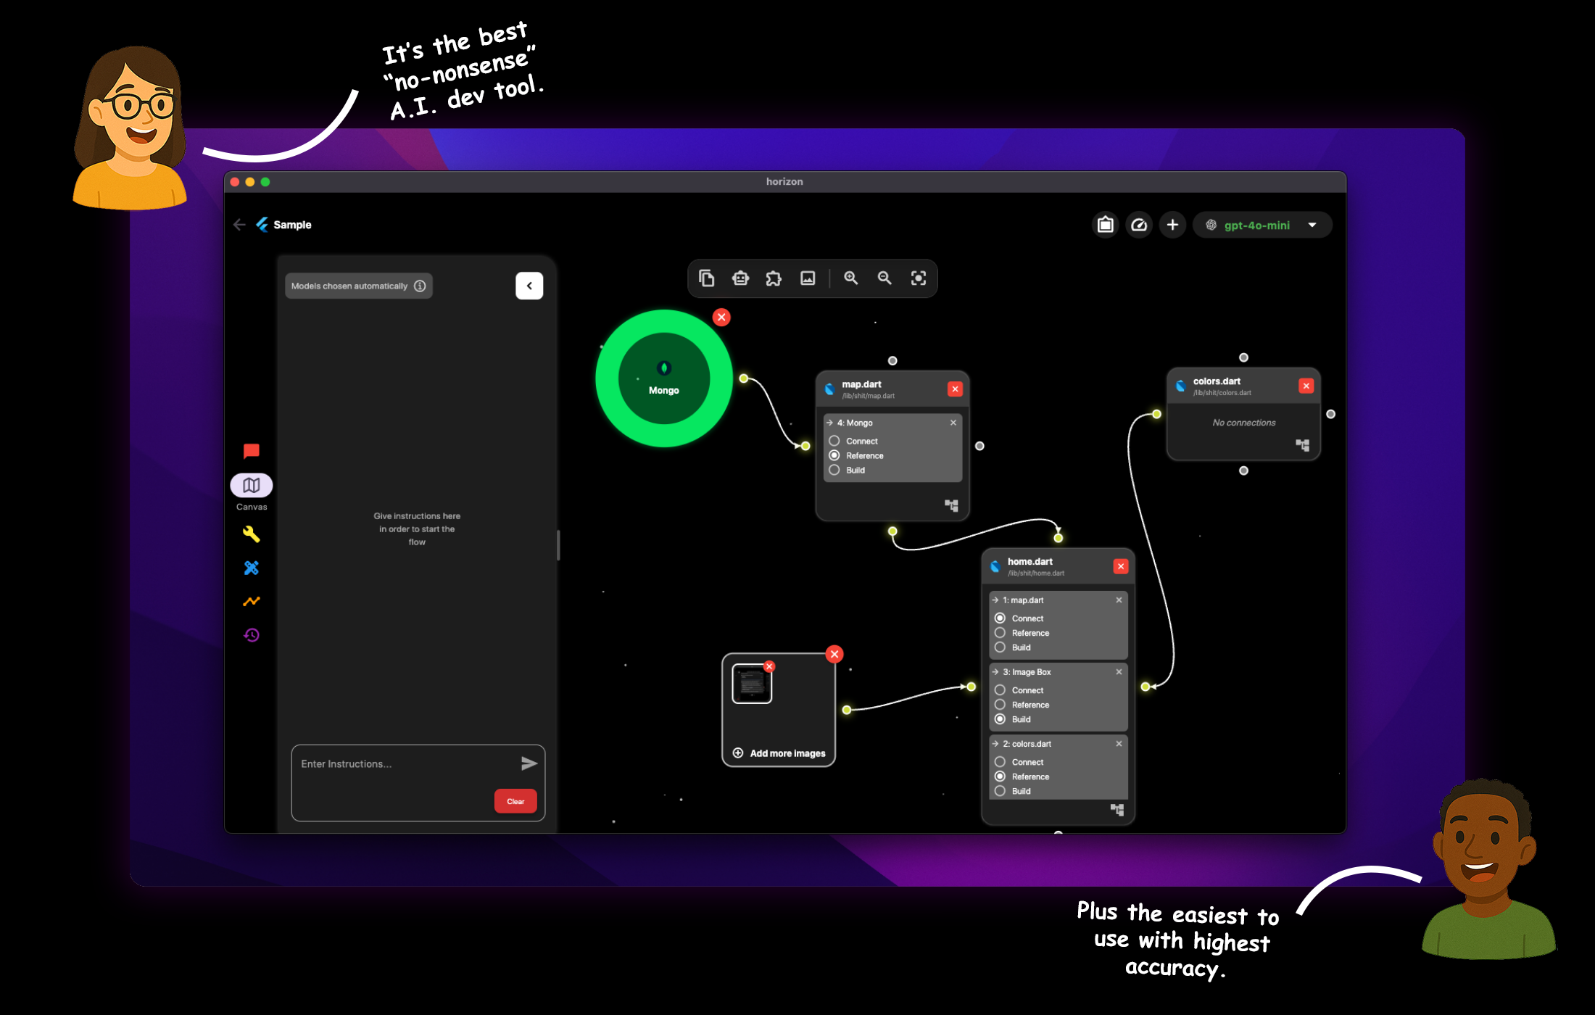Click the puzzle piece extension icon
The image size is (1595, 1015).
(774, 278)
